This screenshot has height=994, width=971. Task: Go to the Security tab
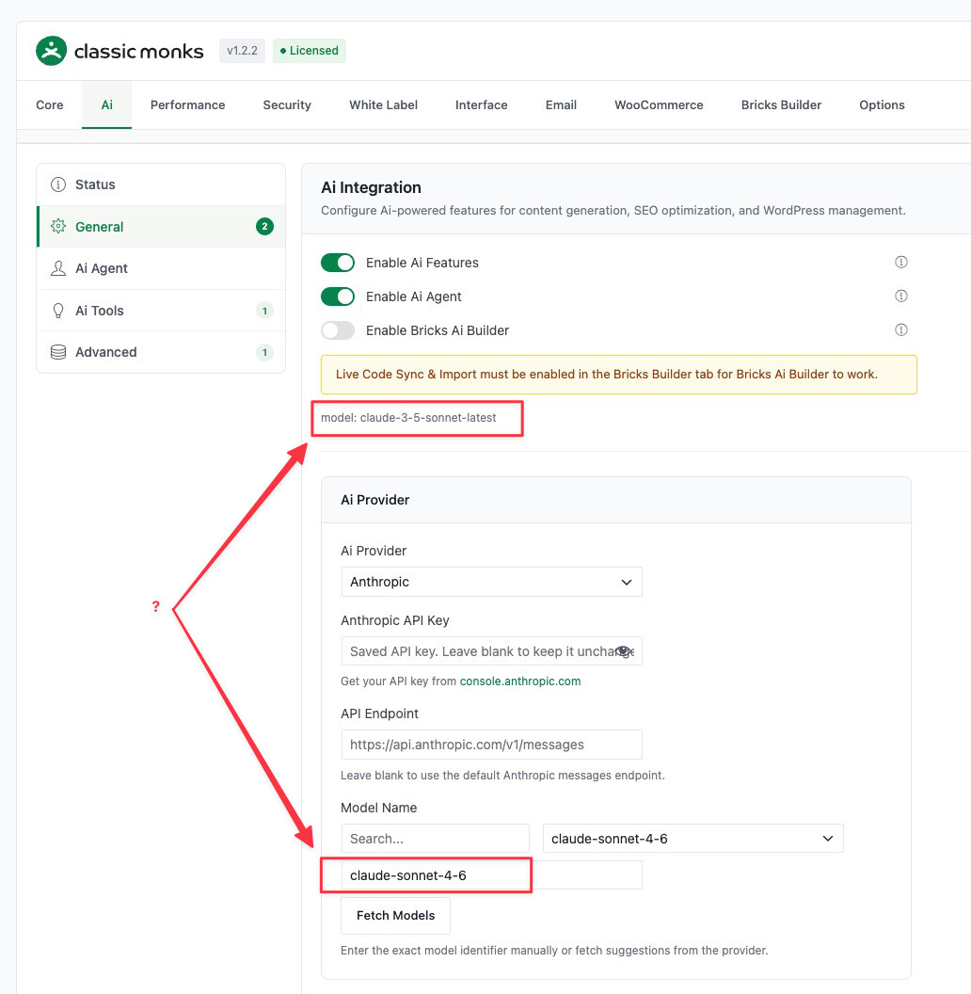pos(287,104)
